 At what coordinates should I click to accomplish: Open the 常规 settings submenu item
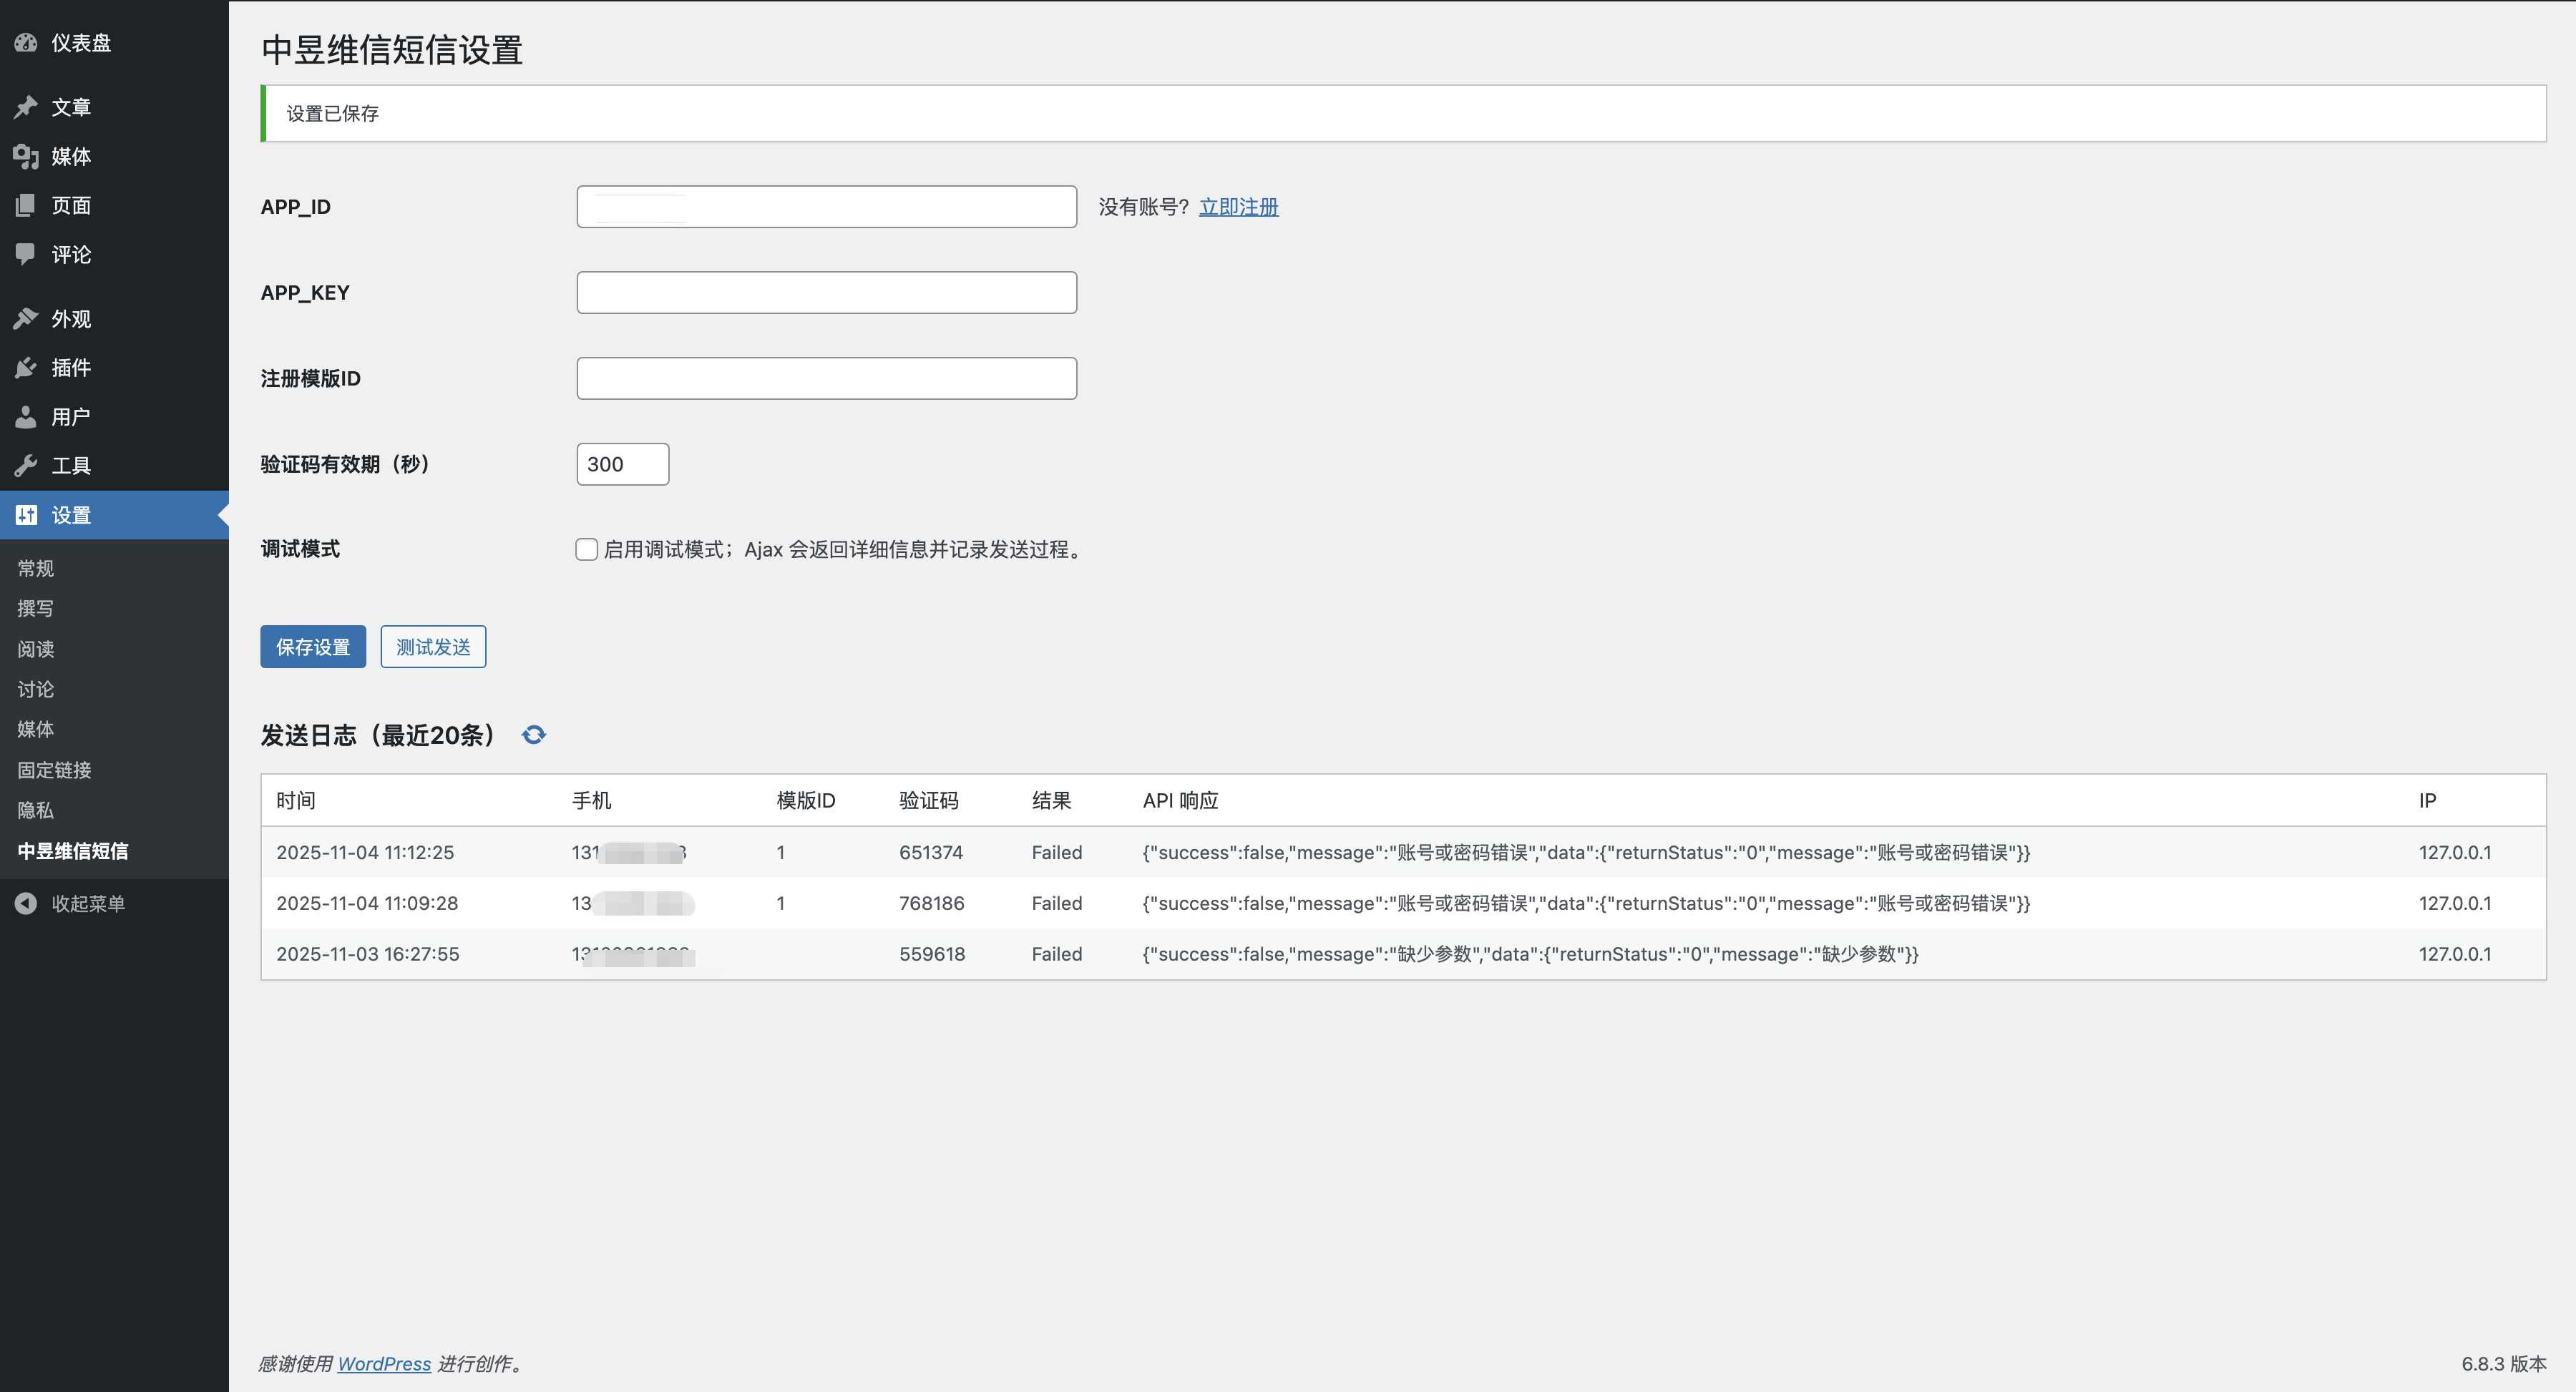36,568
